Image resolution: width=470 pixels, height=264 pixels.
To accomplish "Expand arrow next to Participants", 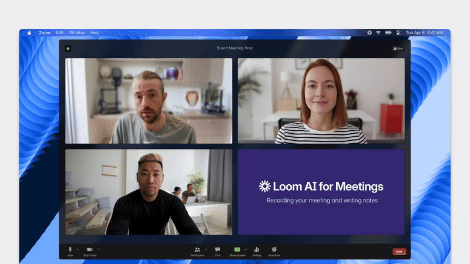I will [205, 249].
